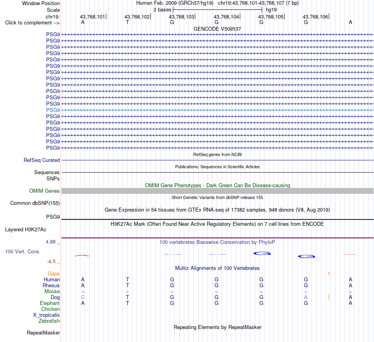Image resolution: width=374 pixels, height=342 pixels.
Task: Click the faded C base in Dog row
Action: coord(83,297)
